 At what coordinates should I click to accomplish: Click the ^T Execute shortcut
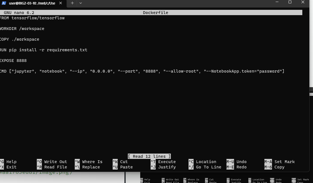point(163,162)
